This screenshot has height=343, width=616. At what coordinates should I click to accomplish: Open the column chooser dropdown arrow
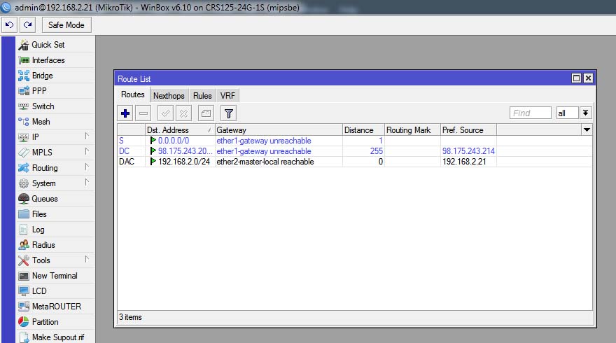click(x=587, y=129)
